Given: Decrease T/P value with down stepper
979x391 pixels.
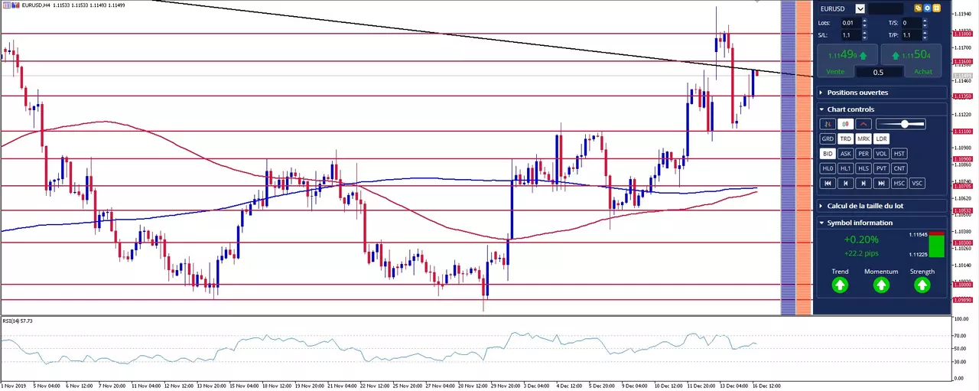Looking at the screenshot, I should pyautogui.click(x=925, y=37).
